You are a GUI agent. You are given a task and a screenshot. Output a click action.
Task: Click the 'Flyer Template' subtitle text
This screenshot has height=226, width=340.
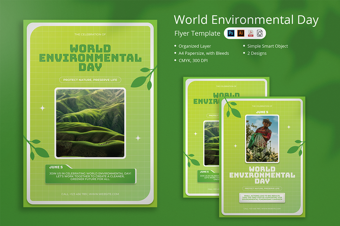pyautogui.click(x=197, y=33)
